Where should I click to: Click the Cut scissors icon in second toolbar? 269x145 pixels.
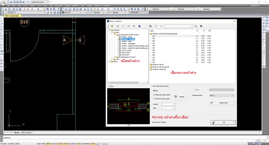85,9
